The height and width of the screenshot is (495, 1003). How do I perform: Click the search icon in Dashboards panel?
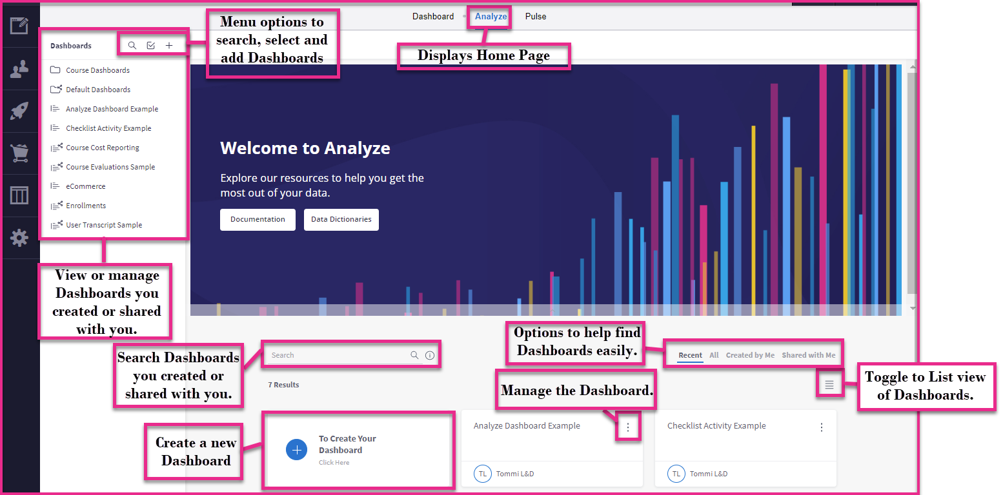tap(132, 46)
